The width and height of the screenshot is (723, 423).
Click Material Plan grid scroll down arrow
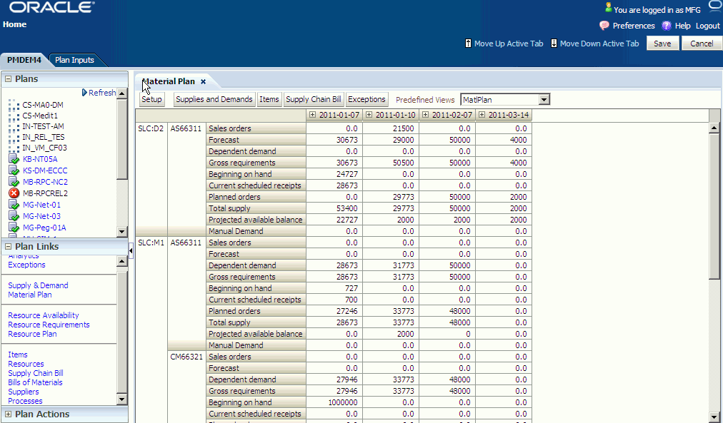[x=714, y=416]
